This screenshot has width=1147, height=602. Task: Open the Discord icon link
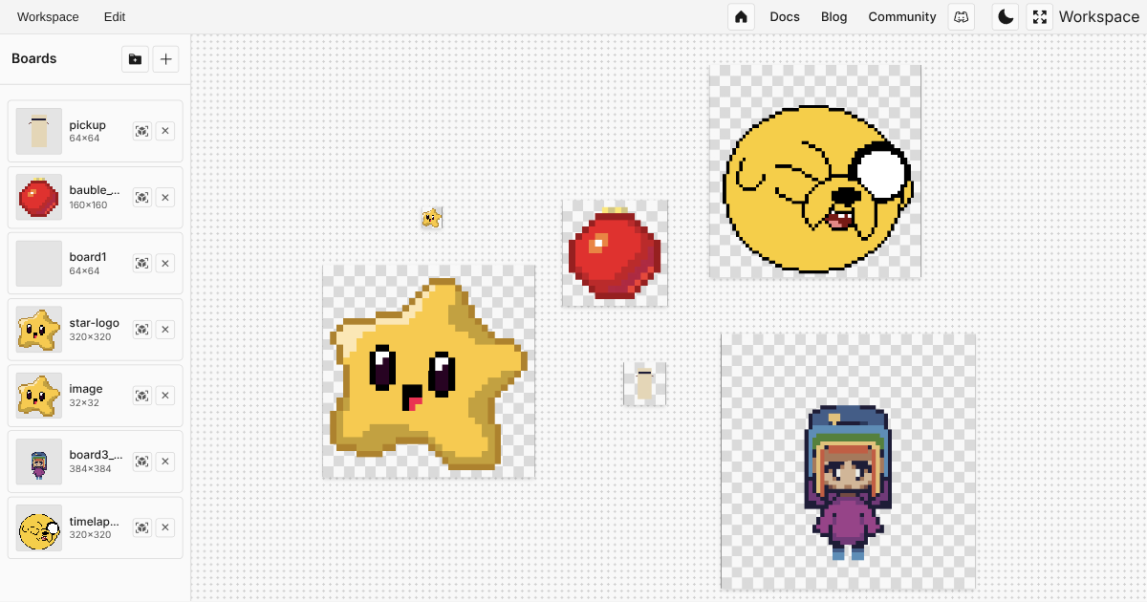coord(962,16)
